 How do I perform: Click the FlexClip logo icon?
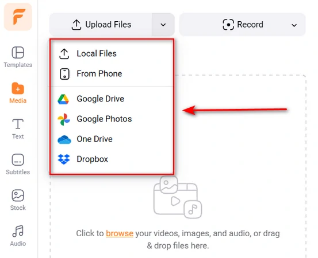click(18, 17)
